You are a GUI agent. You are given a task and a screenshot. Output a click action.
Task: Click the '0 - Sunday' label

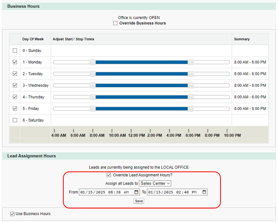coord(32,51)
